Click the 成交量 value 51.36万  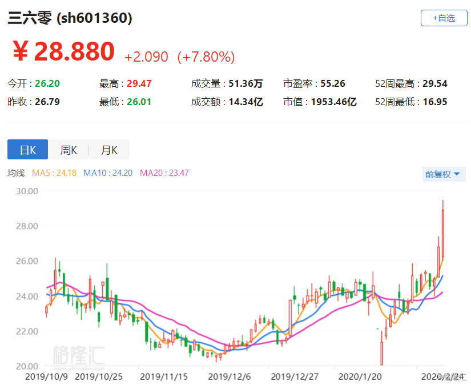[245, 83]
